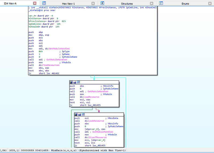Image resolution: width=214 pixels, height=153 pixels.
Task: Click the 'lpType' comment
Action: tap(66, 51)
